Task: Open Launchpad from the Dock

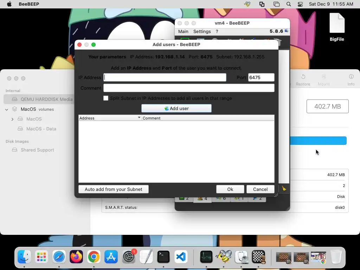Action: 41,256
